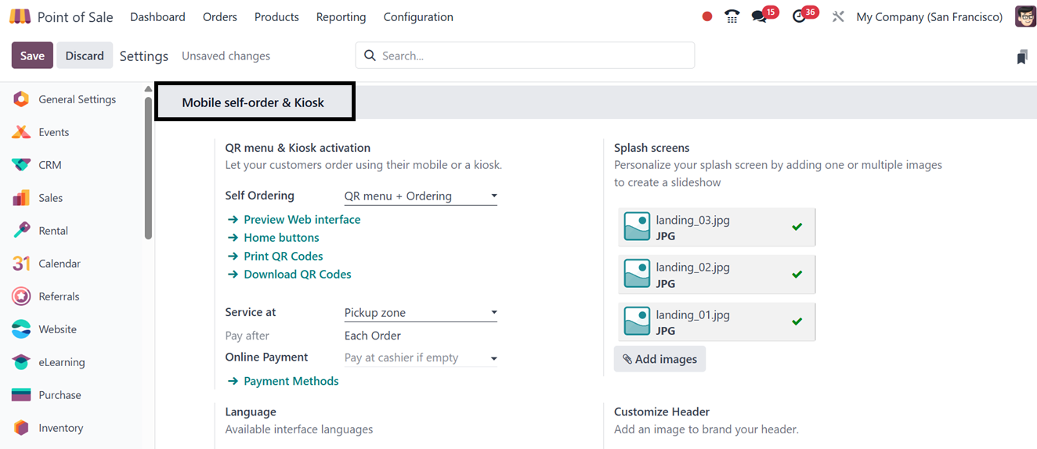Expand the Service at dropdown
The height and width of the screenshot is (449, 1037).
(x=421, y=313)
